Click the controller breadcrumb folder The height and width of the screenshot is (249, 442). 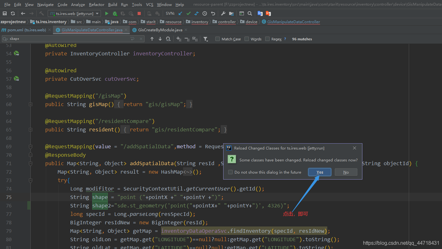click(x=224, y=22)
